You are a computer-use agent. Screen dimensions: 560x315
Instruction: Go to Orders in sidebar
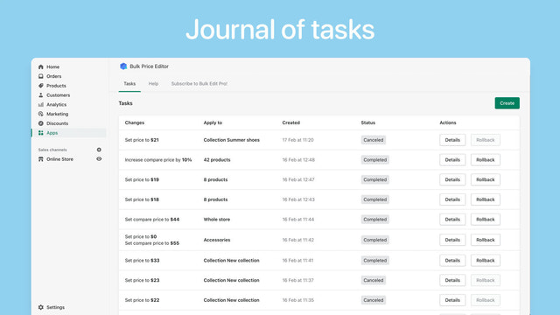pyautogui.click(x=54, y=76)
